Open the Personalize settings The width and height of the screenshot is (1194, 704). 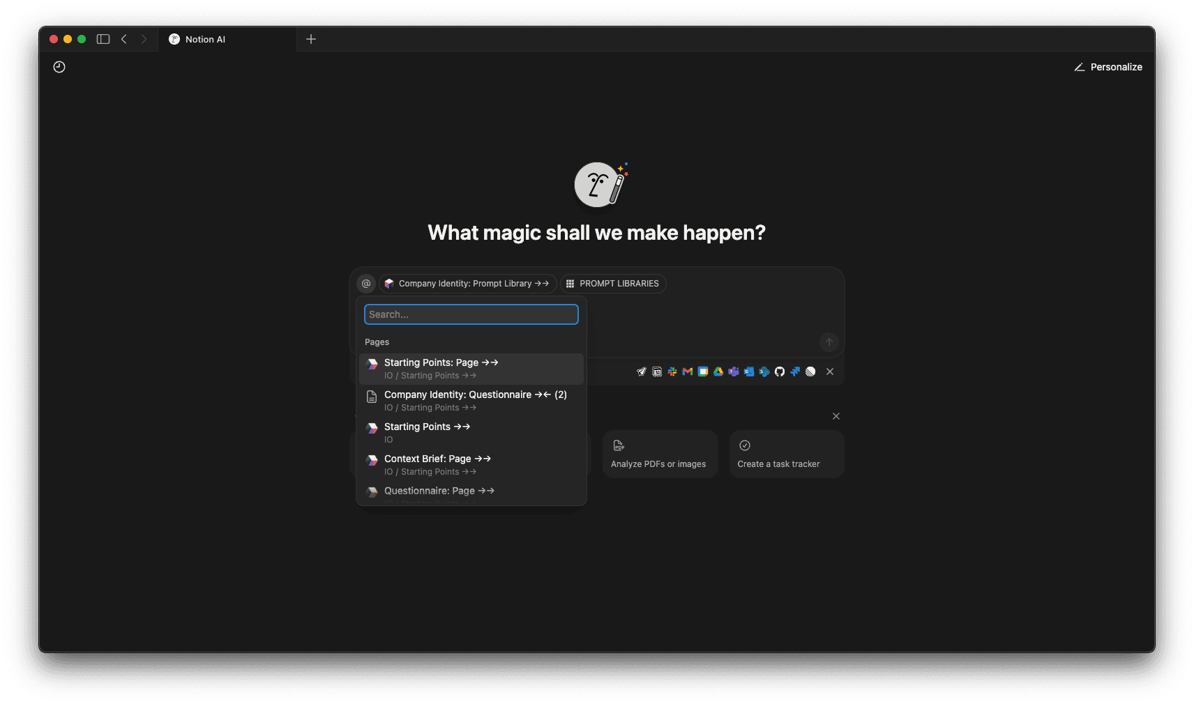click(1108, 67)
